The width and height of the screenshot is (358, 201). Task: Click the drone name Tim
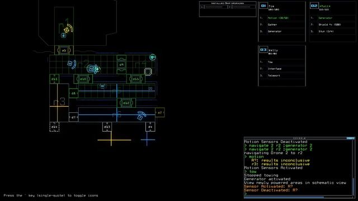tap(271, 6)
